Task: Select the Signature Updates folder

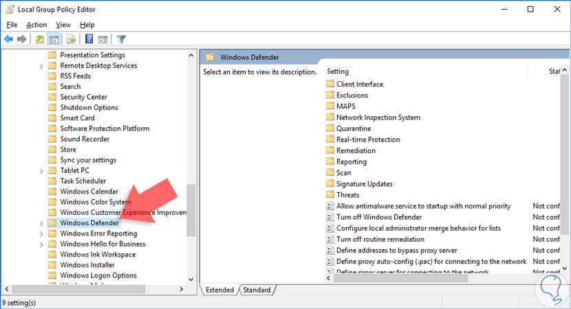Action: pos(364,184)
